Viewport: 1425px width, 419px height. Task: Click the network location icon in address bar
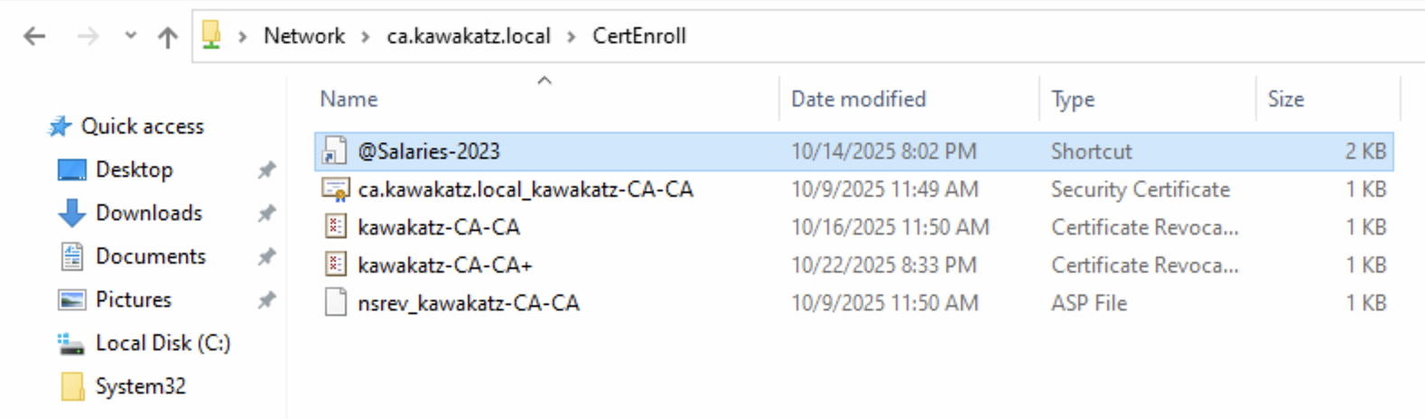tap(211, 35)
